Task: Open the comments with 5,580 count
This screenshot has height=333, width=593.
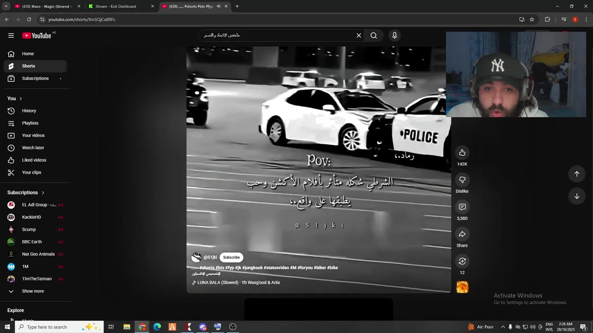Action: pyautogui.click(x=462, y=207)
